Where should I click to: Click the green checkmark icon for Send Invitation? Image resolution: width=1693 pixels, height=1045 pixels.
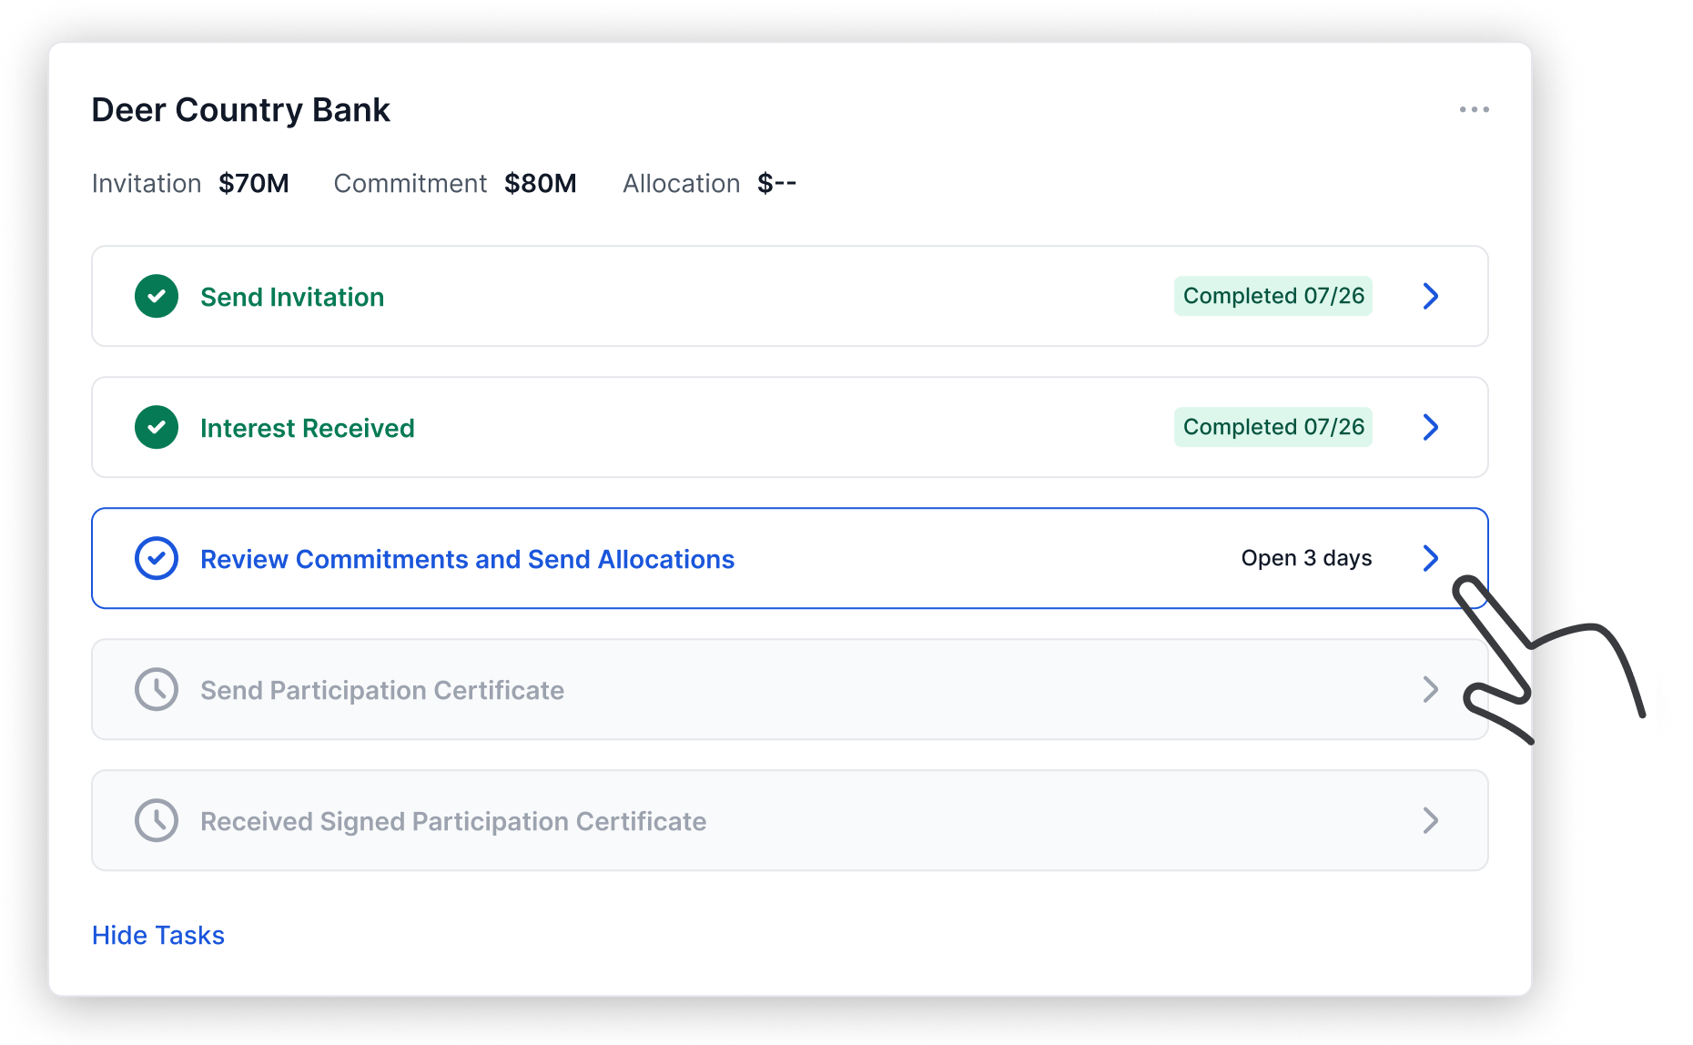coord(157,296)
